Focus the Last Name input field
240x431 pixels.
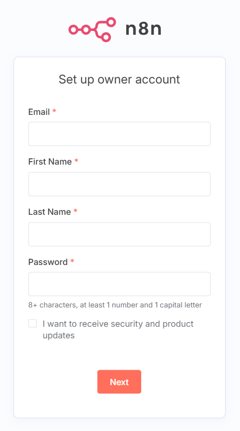point(120,234)
